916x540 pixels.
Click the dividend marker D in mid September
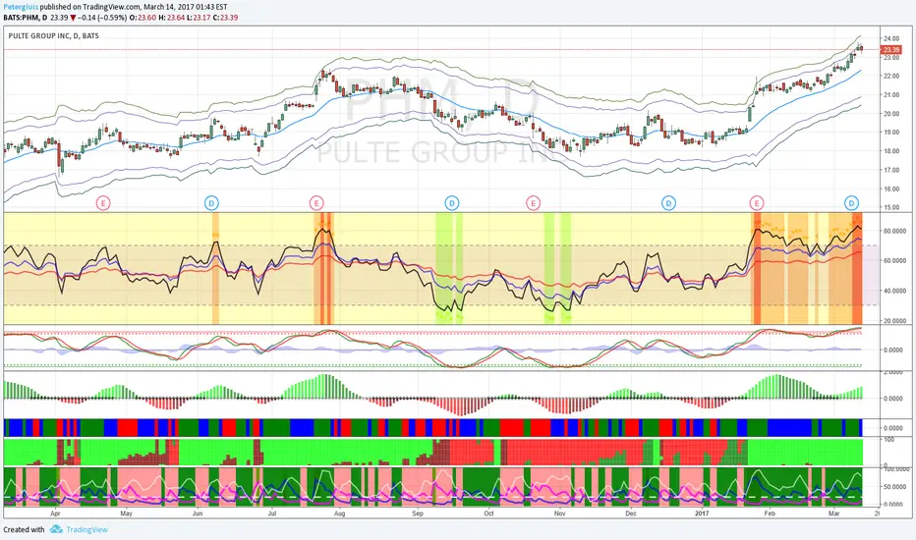451,203
